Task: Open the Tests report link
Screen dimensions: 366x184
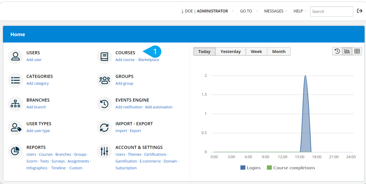Action: pos(44,161)
